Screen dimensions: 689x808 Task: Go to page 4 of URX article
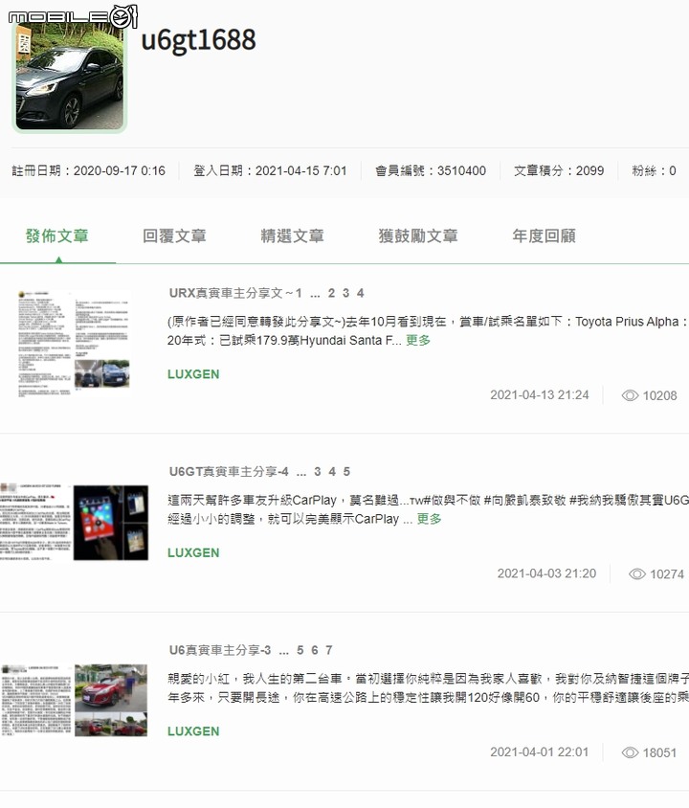coord(361,293)
